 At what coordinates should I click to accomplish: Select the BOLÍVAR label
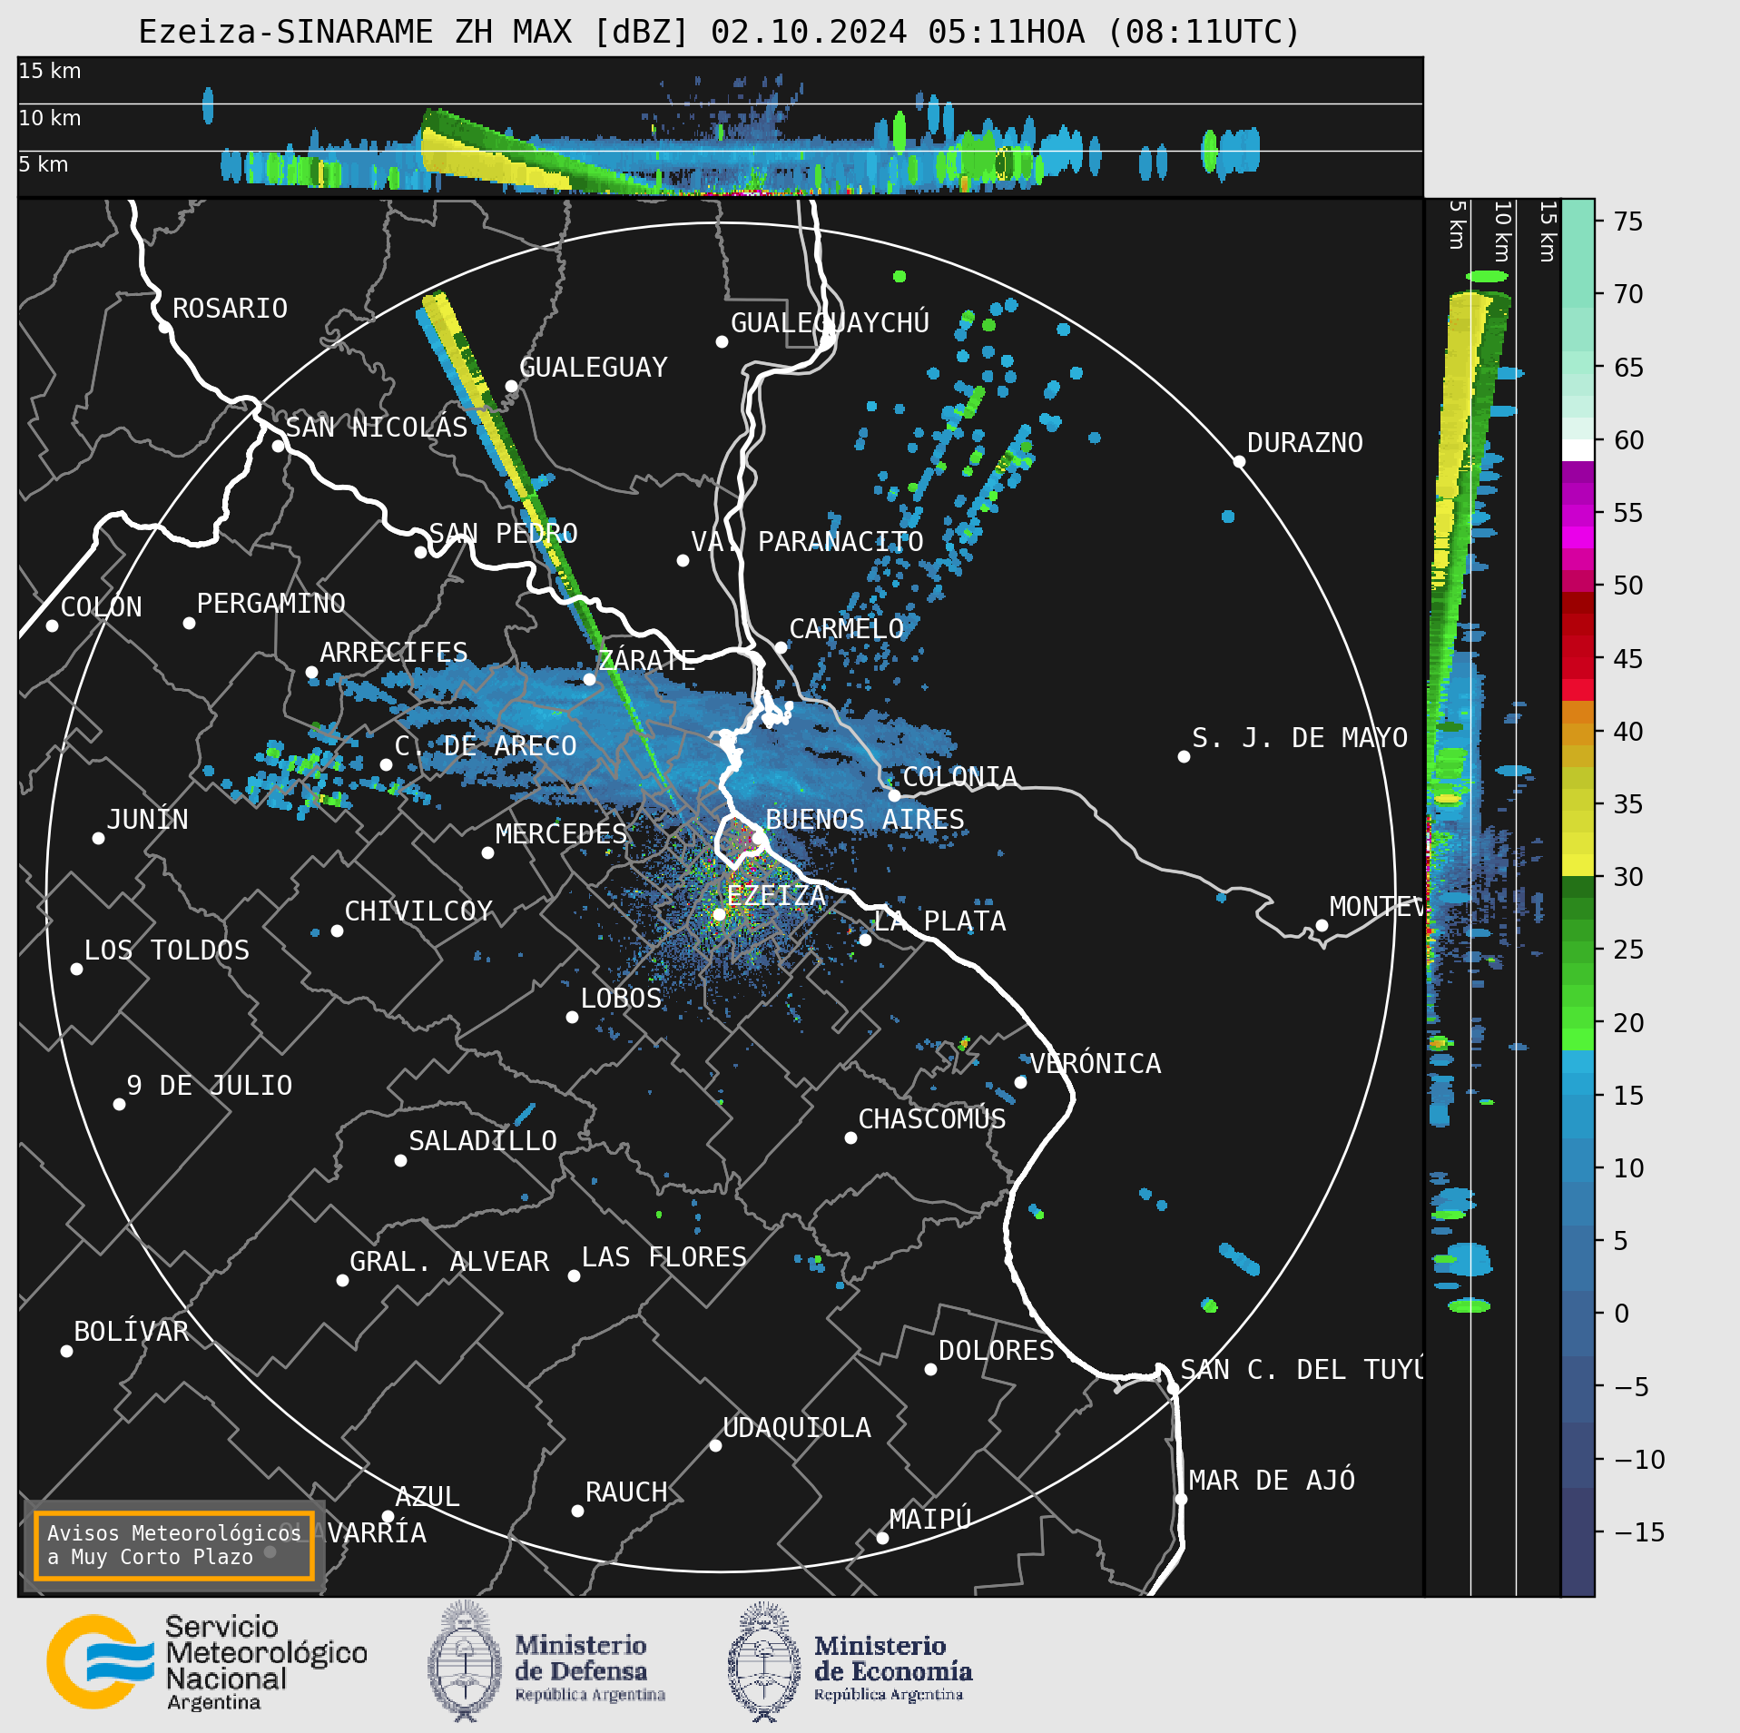coord(131,1332)
